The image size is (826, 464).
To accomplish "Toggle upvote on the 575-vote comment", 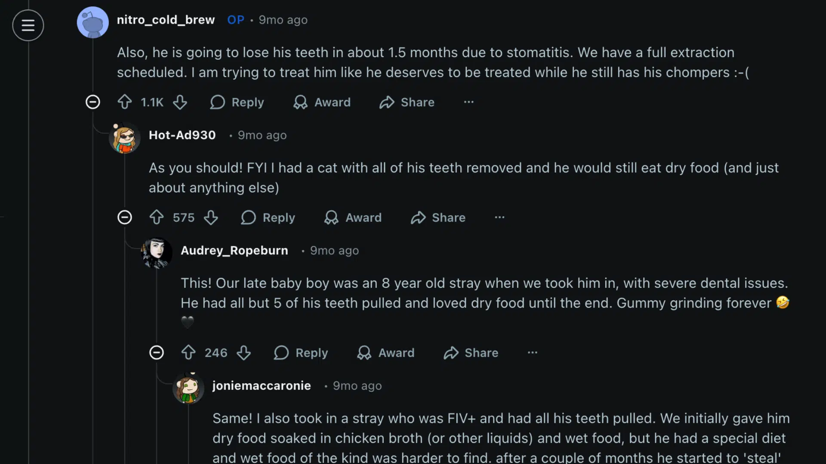I will (x=156, y=217).
